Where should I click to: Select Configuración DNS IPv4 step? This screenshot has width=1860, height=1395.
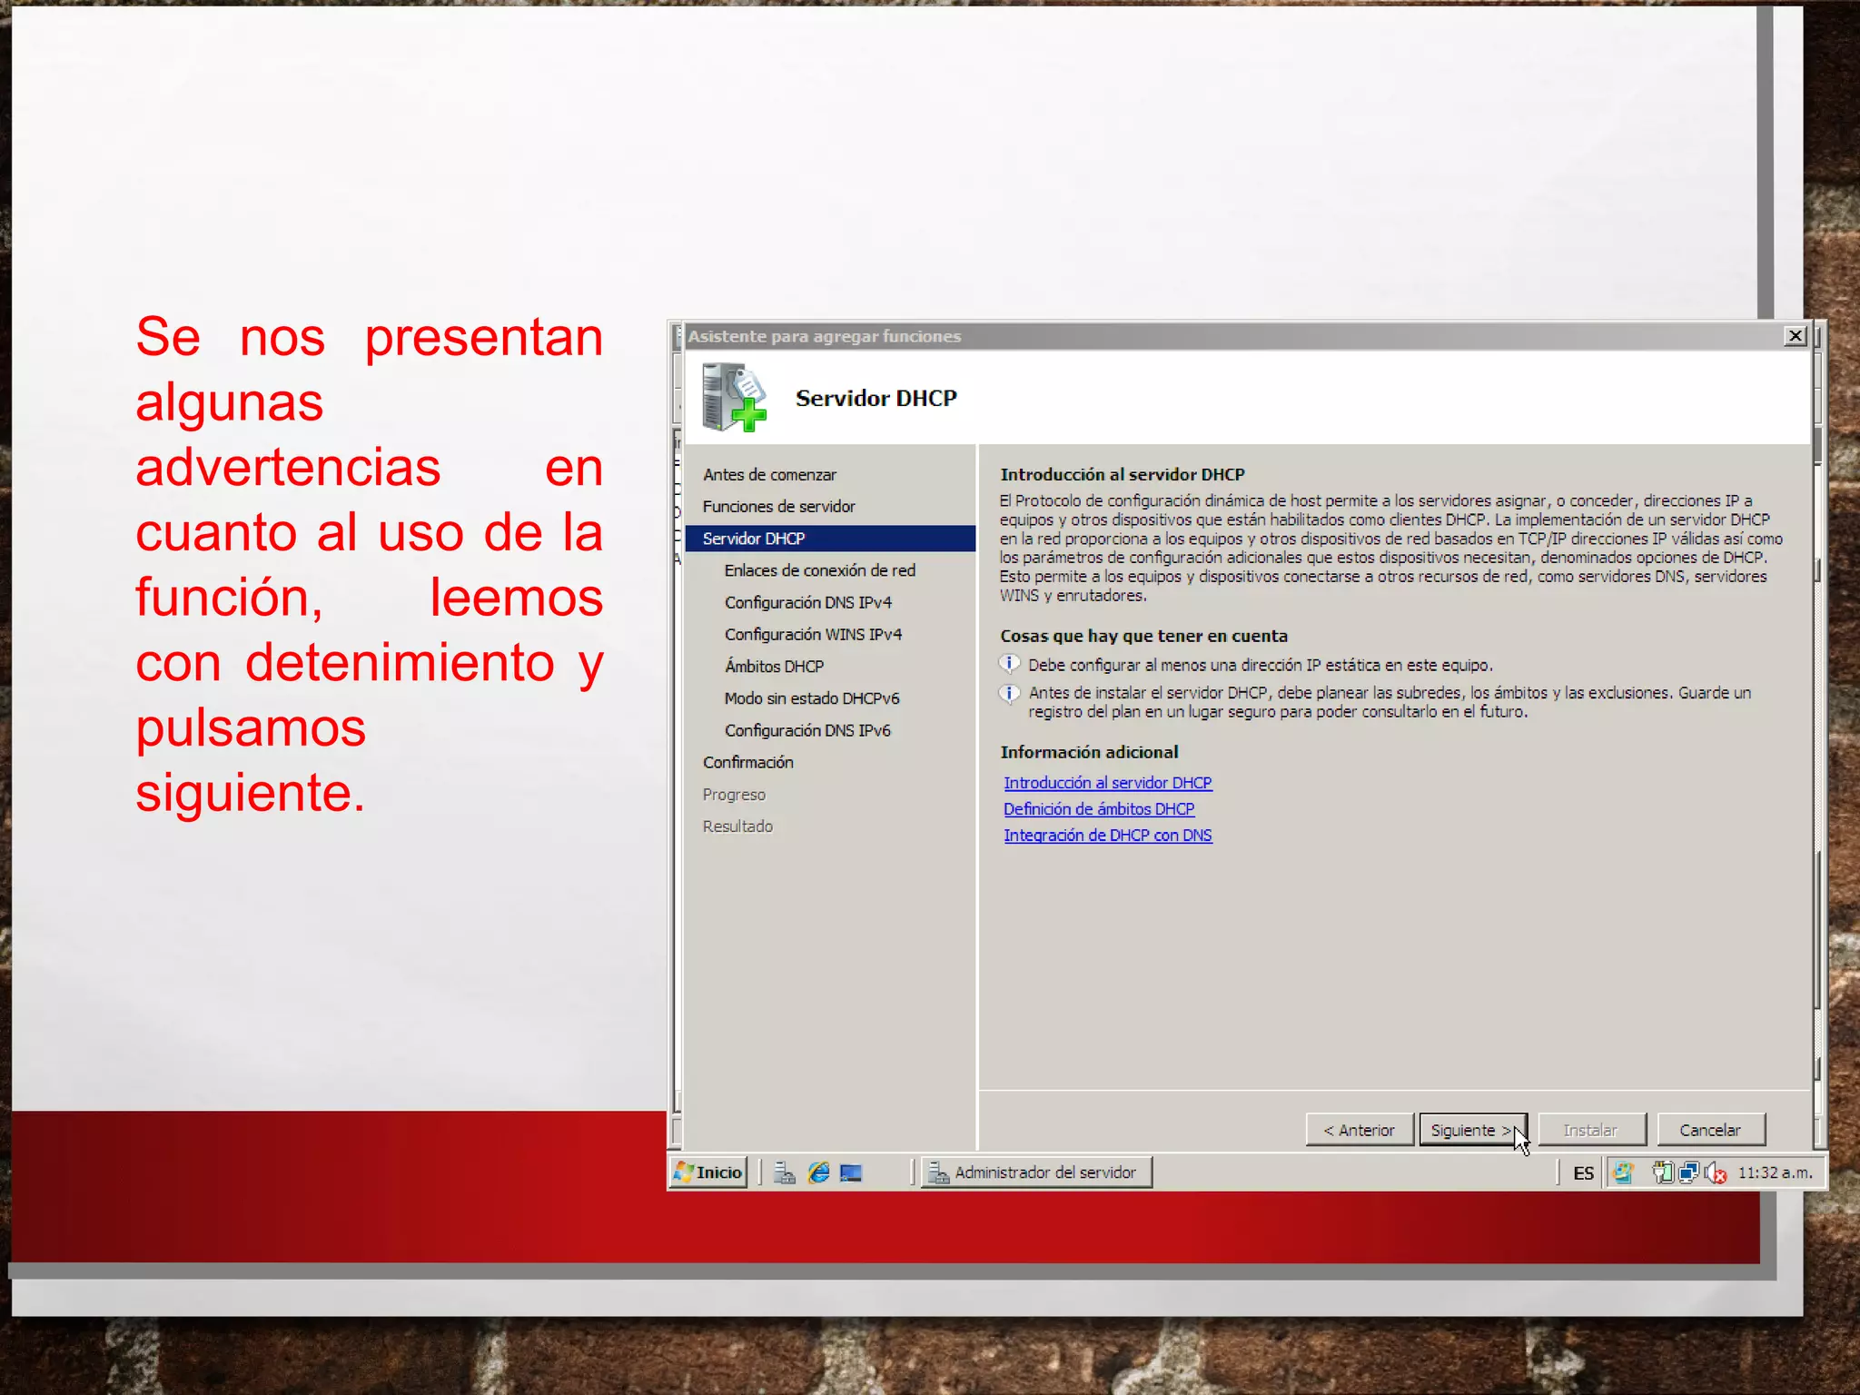[x=807, y=602]
